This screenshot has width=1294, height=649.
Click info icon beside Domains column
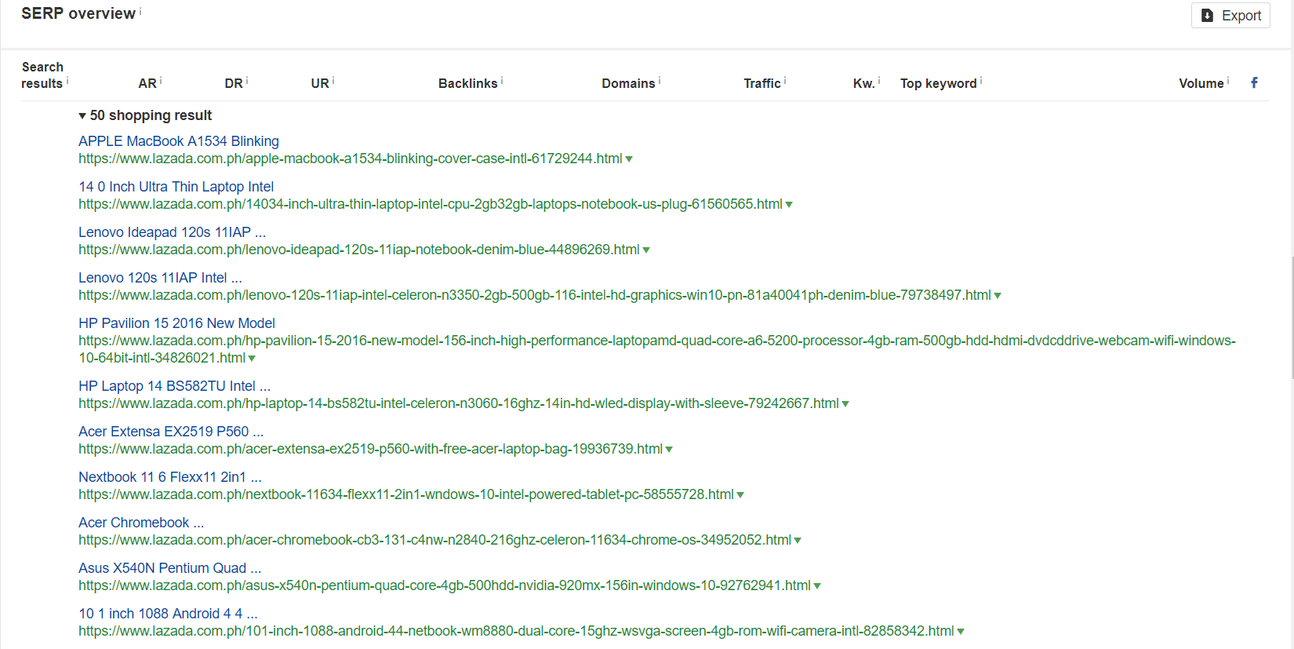tap(660, 80)
